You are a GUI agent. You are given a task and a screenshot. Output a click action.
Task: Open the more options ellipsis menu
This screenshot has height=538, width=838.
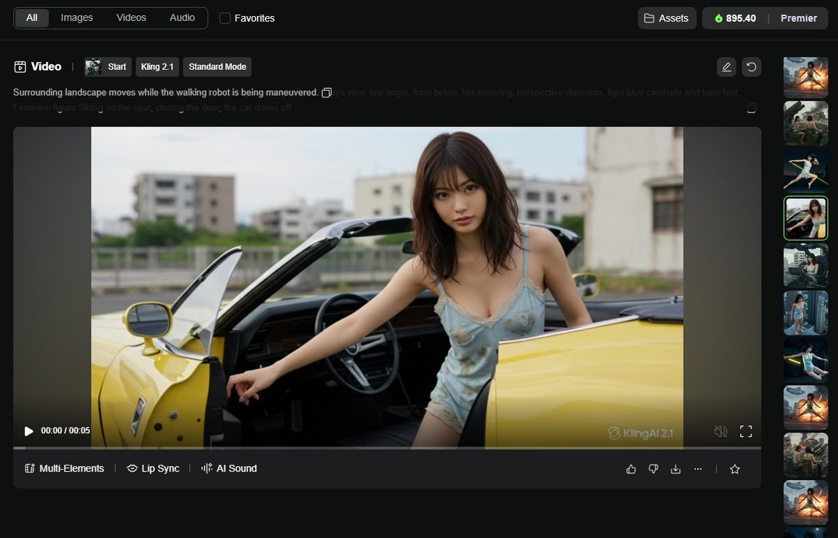point(698,470)
